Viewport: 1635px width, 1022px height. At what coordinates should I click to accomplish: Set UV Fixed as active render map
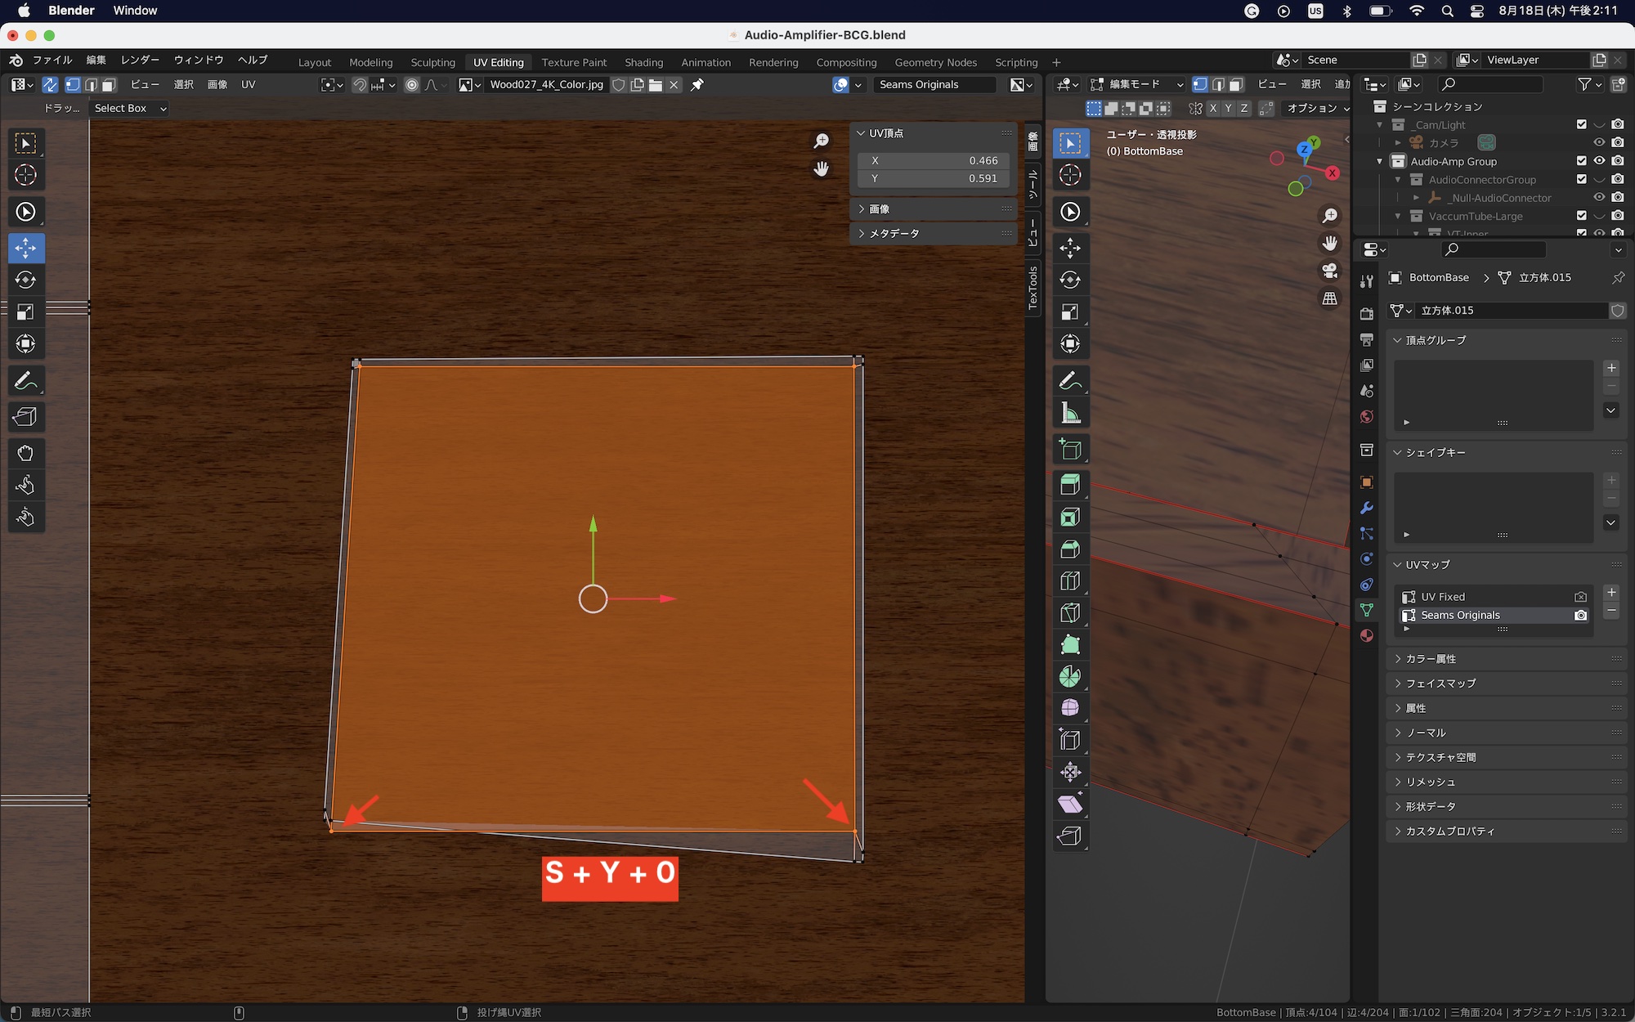pyautogui.click(x=1580, y=597)
